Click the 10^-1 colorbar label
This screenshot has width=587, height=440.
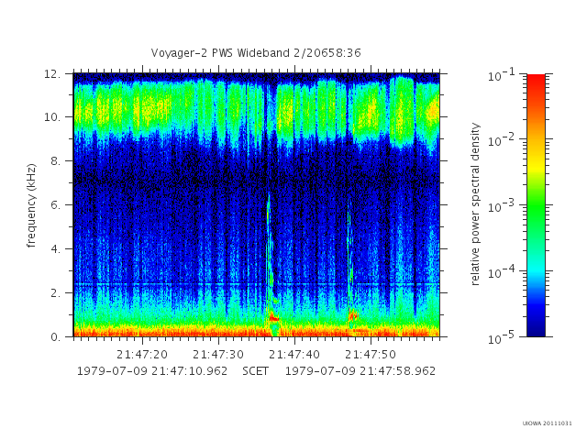[x=501, y=75]
